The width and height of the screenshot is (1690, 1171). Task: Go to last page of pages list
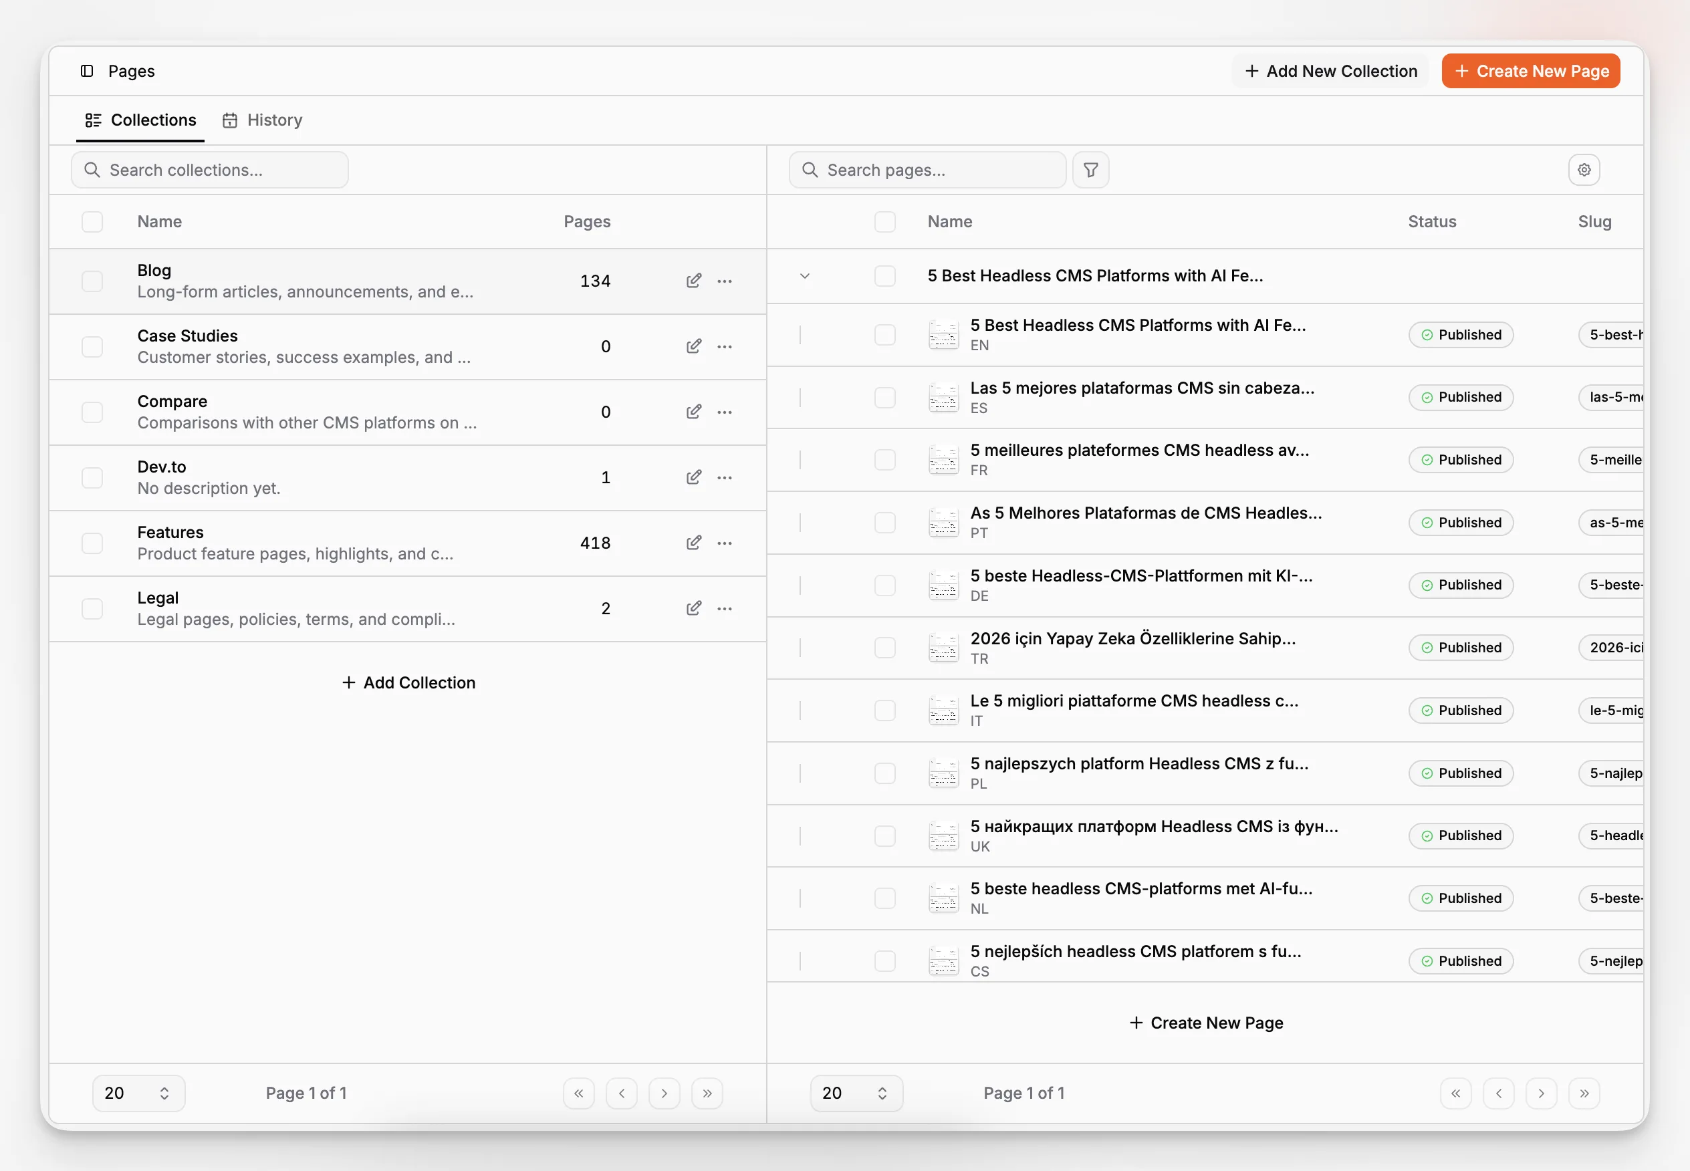click(1584, 1093)
